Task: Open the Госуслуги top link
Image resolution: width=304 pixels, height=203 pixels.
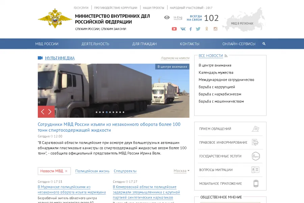Action: 81,8
